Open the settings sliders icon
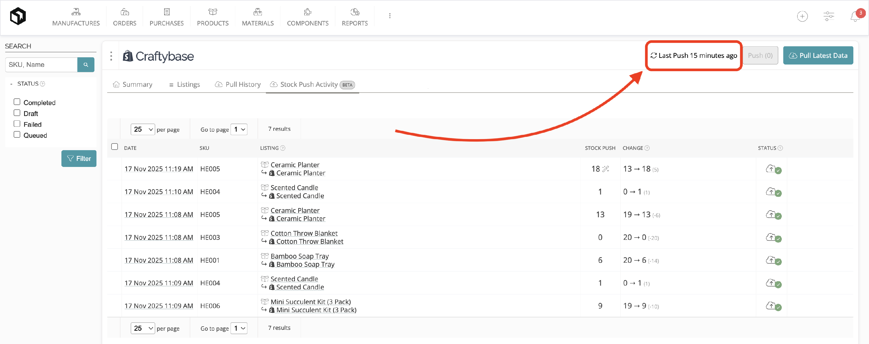 [x=828, y=16]
